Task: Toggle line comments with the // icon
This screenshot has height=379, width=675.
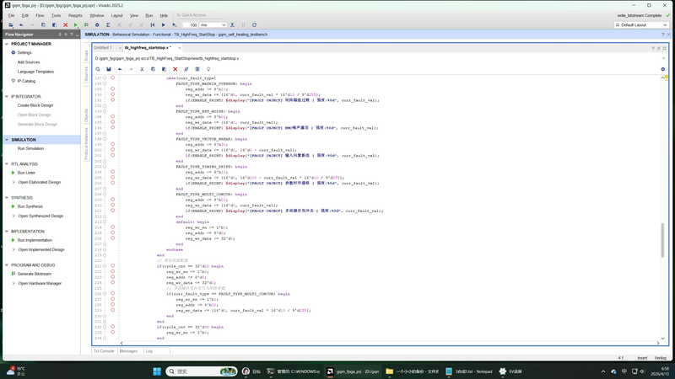Action: [x=186, y=69]
